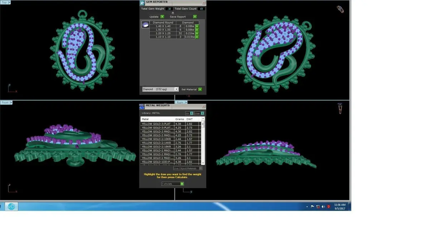The height and width of the screenshot is (241, 429).
Task: Open the Right viewport dropdown arrow
Action: click(186, 102)
